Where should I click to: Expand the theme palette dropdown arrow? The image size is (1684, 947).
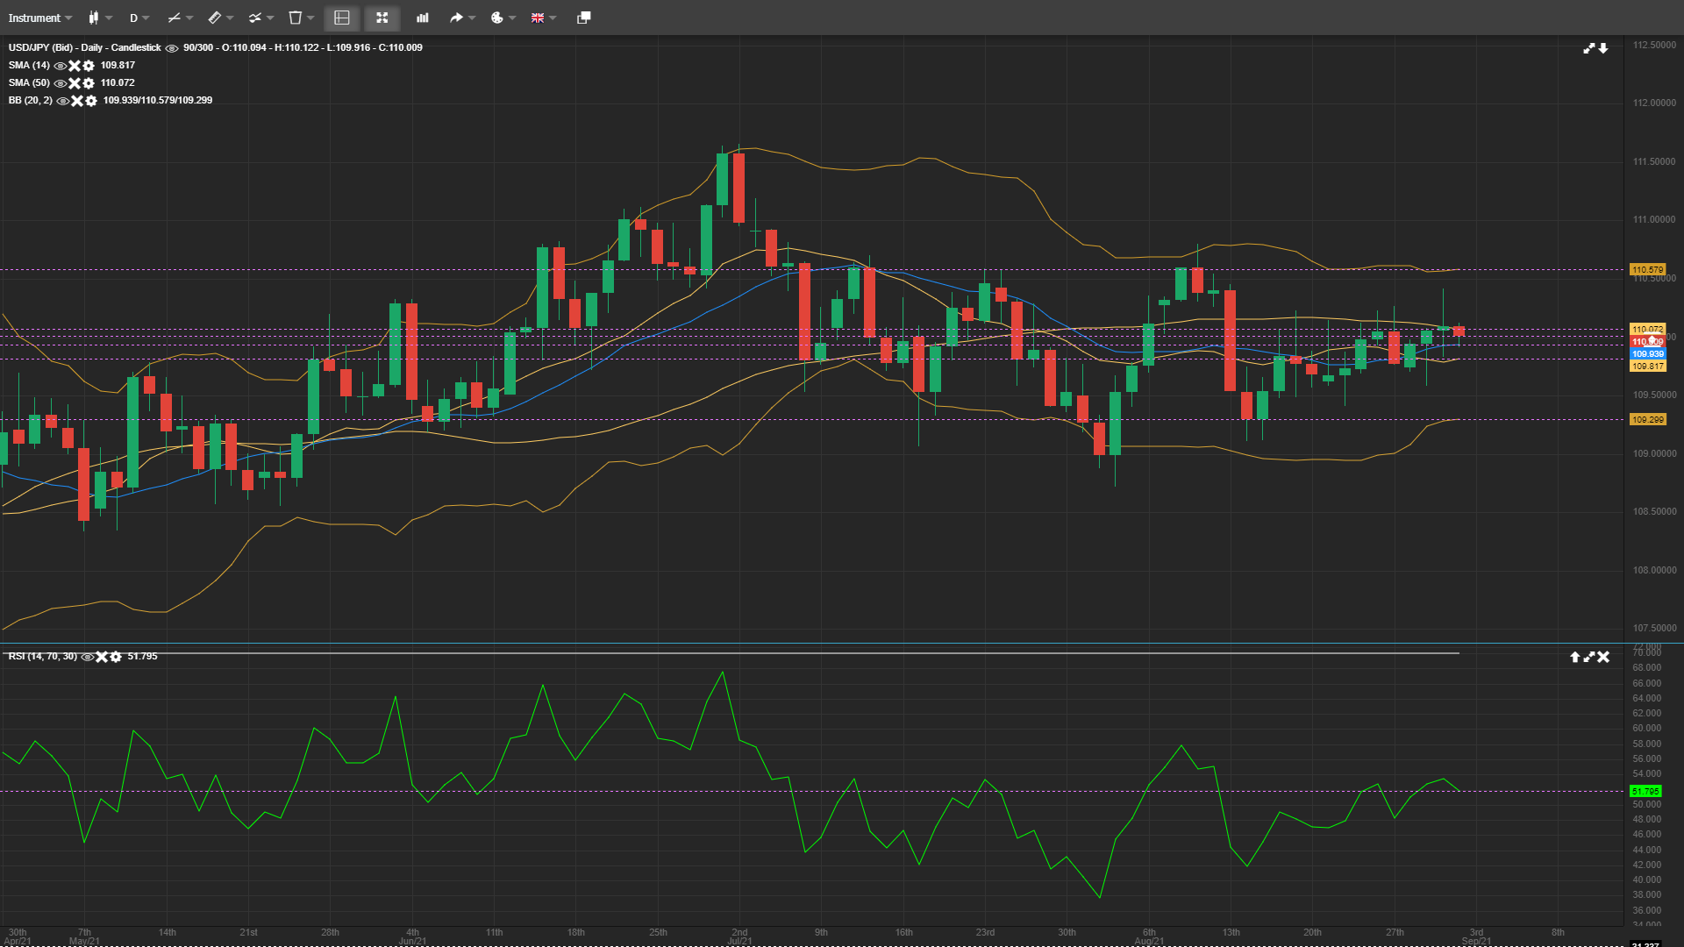[512, 18]
